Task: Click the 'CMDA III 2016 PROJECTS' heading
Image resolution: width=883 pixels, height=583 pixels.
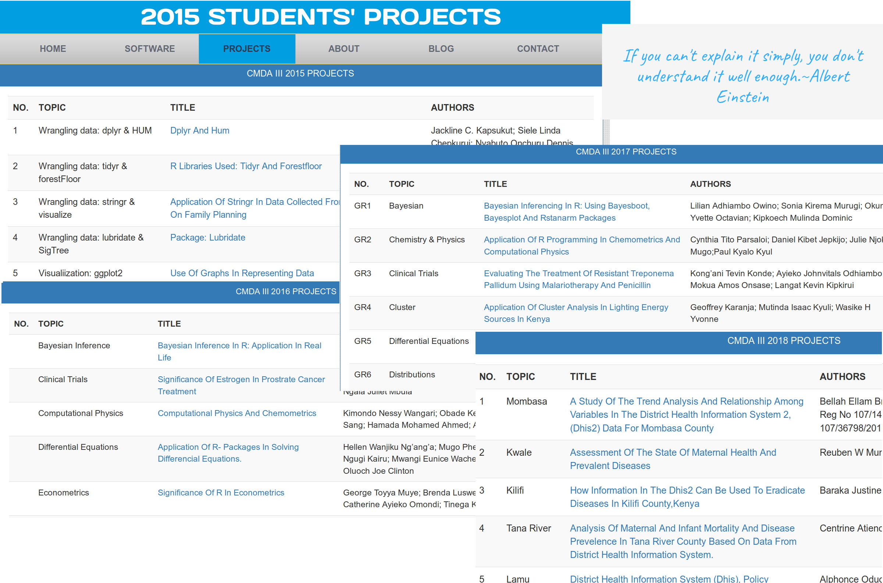Action: pyautogui.click(x=286, y=291)
